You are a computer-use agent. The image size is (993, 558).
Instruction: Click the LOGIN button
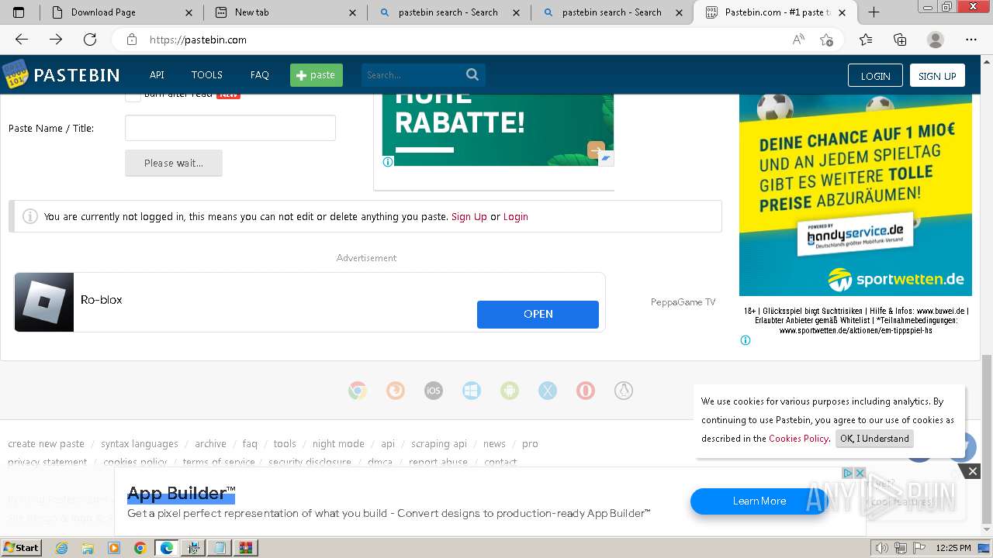coord(875,75)
